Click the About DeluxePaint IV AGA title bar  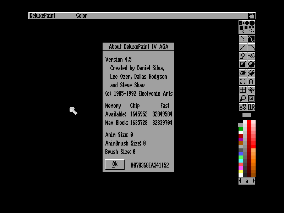click(x=138, y=47)
